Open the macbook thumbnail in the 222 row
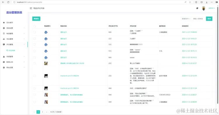 click(x=46, y=76)
